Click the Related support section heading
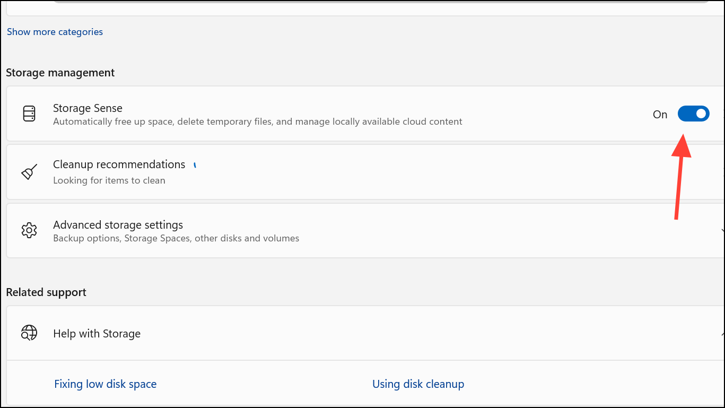The height and width of the screenshot is (408, 725). tap(46, 292)
